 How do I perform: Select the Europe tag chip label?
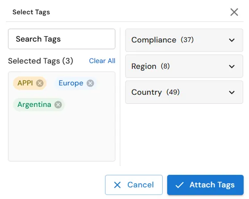coord(71,83)
